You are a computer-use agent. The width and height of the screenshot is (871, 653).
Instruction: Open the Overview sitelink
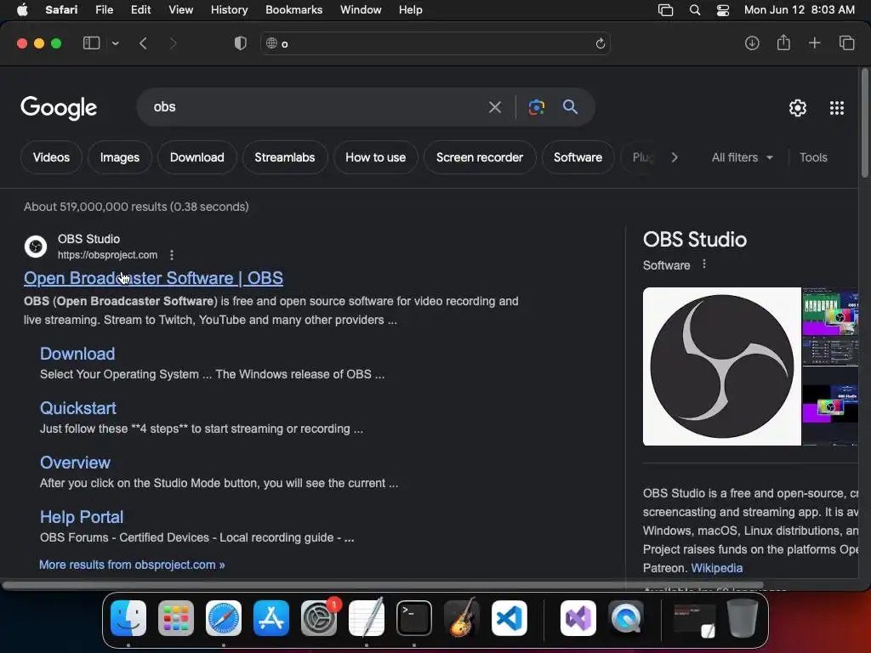pyautogui.click(x=75, y=463)
